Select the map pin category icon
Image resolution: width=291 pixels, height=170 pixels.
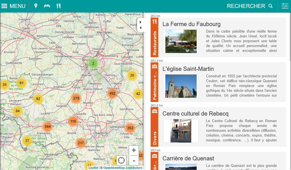click(36, 6)
